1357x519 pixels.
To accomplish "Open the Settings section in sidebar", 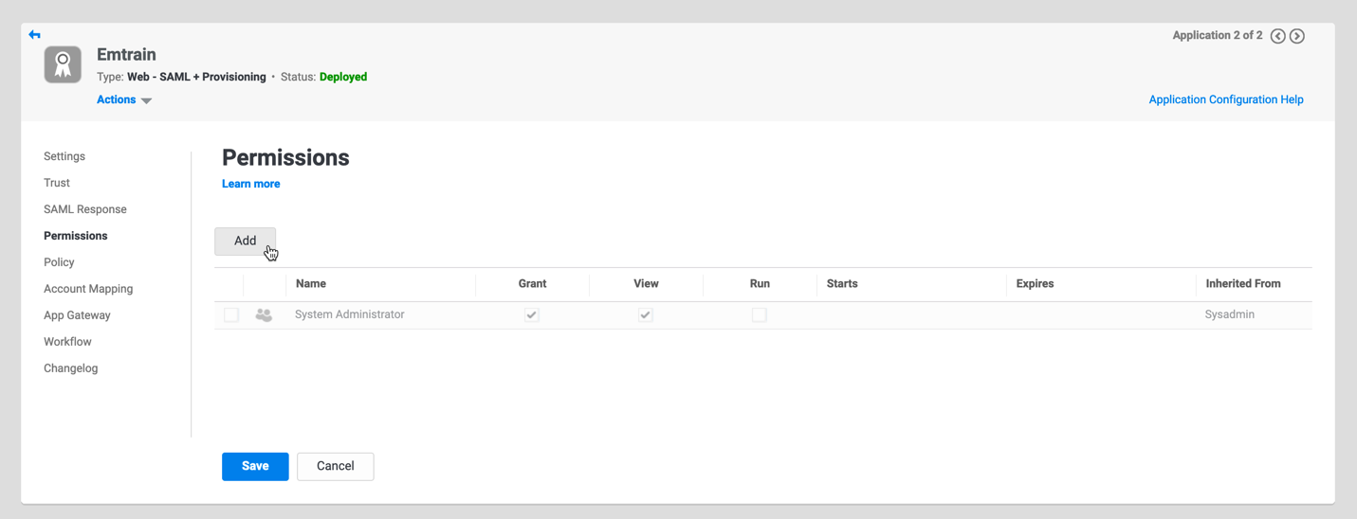I will tap(64, 156).
